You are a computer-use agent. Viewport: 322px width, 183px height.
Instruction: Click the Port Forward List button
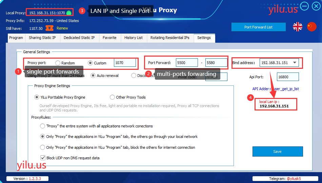tap(258, 27)
